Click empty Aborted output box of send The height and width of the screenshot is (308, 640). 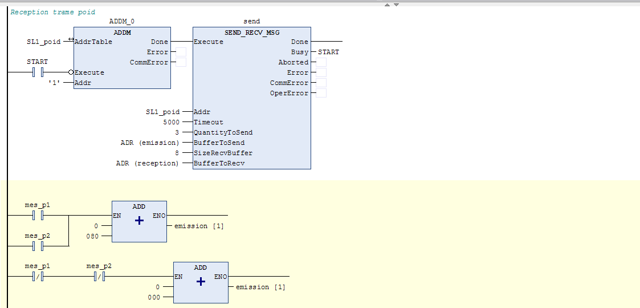(321, 62)
